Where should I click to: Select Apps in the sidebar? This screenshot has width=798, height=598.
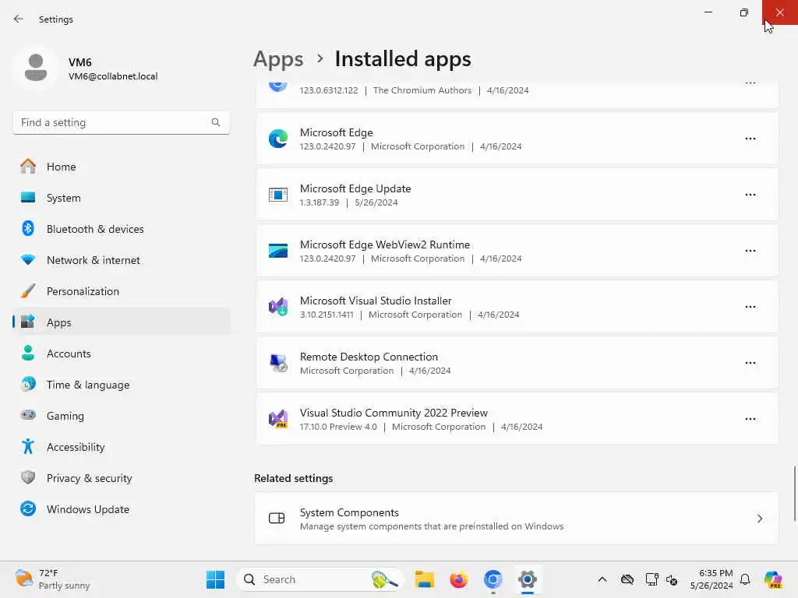point(121,322)
